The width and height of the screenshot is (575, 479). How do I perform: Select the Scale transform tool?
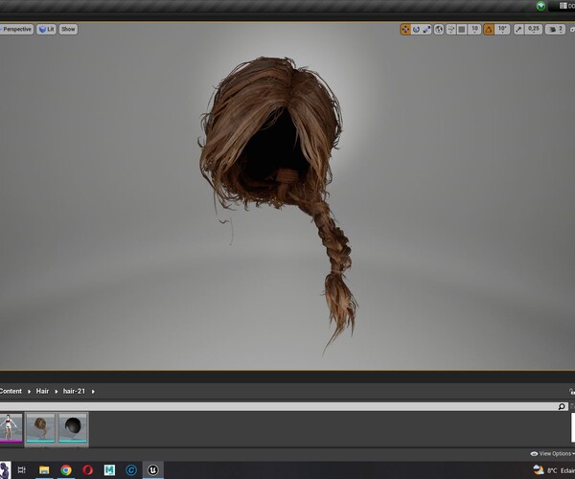(426, 30)
